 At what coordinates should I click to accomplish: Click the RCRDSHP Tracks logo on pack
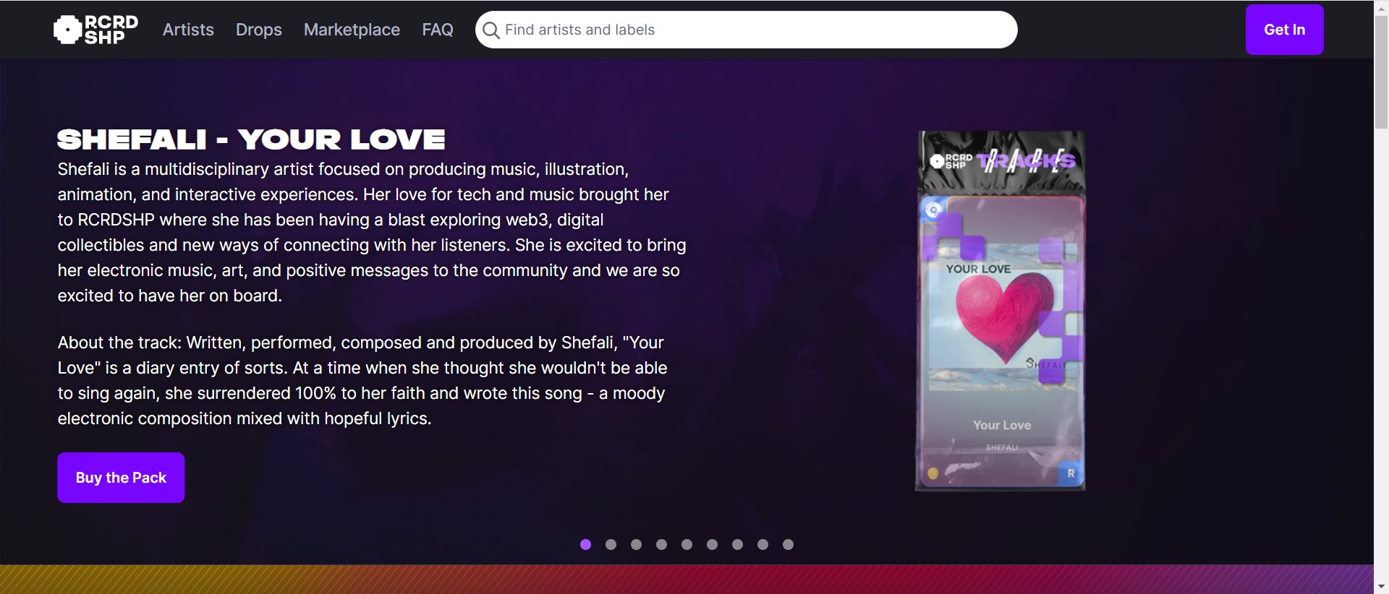coord(1003,160)
